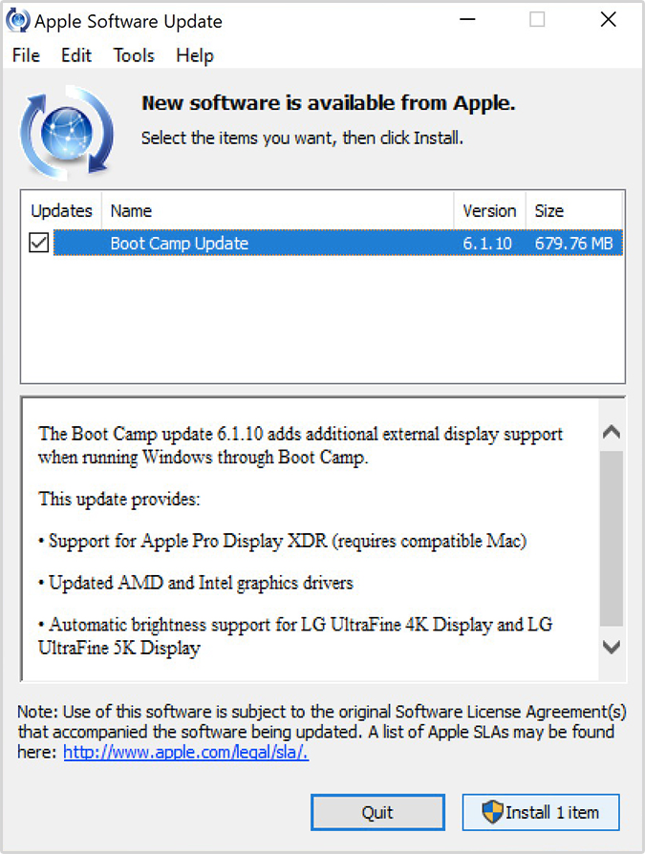
Task: Open the Tools menu
Action: (x=134, y=55)
